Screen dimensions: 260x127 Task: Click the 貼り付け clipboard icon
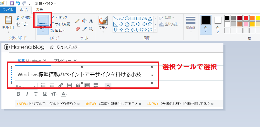pyautogui.click(x=8, y=20)
